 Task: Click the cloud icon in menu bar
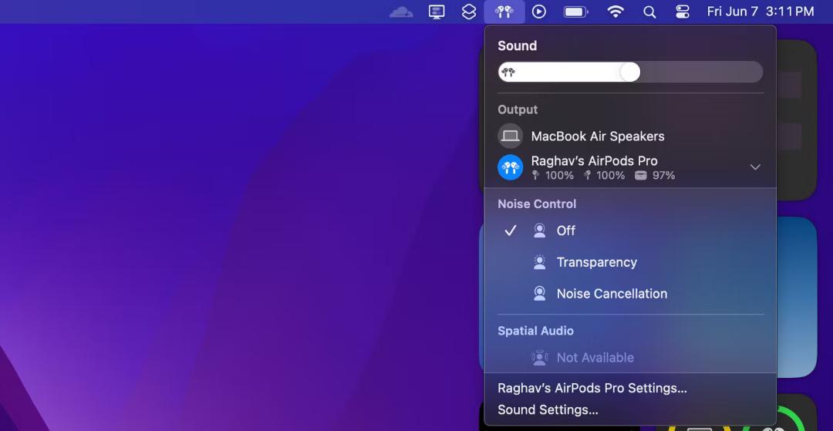click(401, 12)
